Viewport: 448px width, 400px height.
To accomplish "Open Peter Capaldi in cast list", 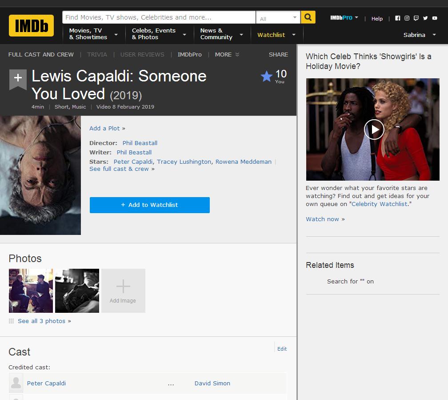I will [46, 383].
